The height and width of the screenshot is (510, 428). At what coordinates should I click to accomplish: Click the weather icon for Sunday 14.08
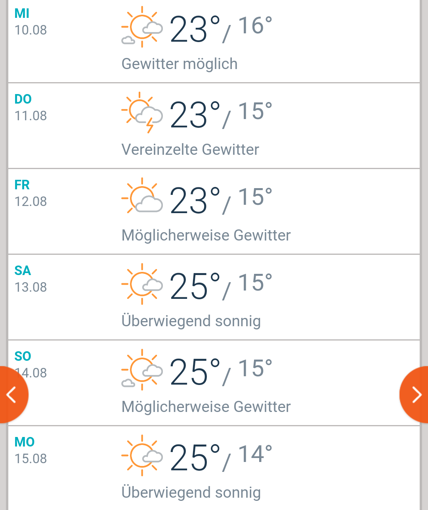click(142, 370)
